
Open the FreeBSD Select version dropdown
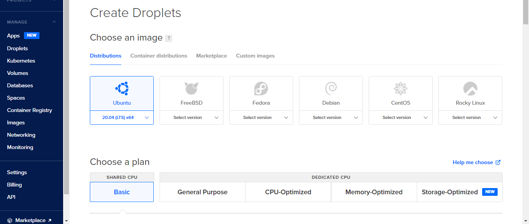coord(191,117)
